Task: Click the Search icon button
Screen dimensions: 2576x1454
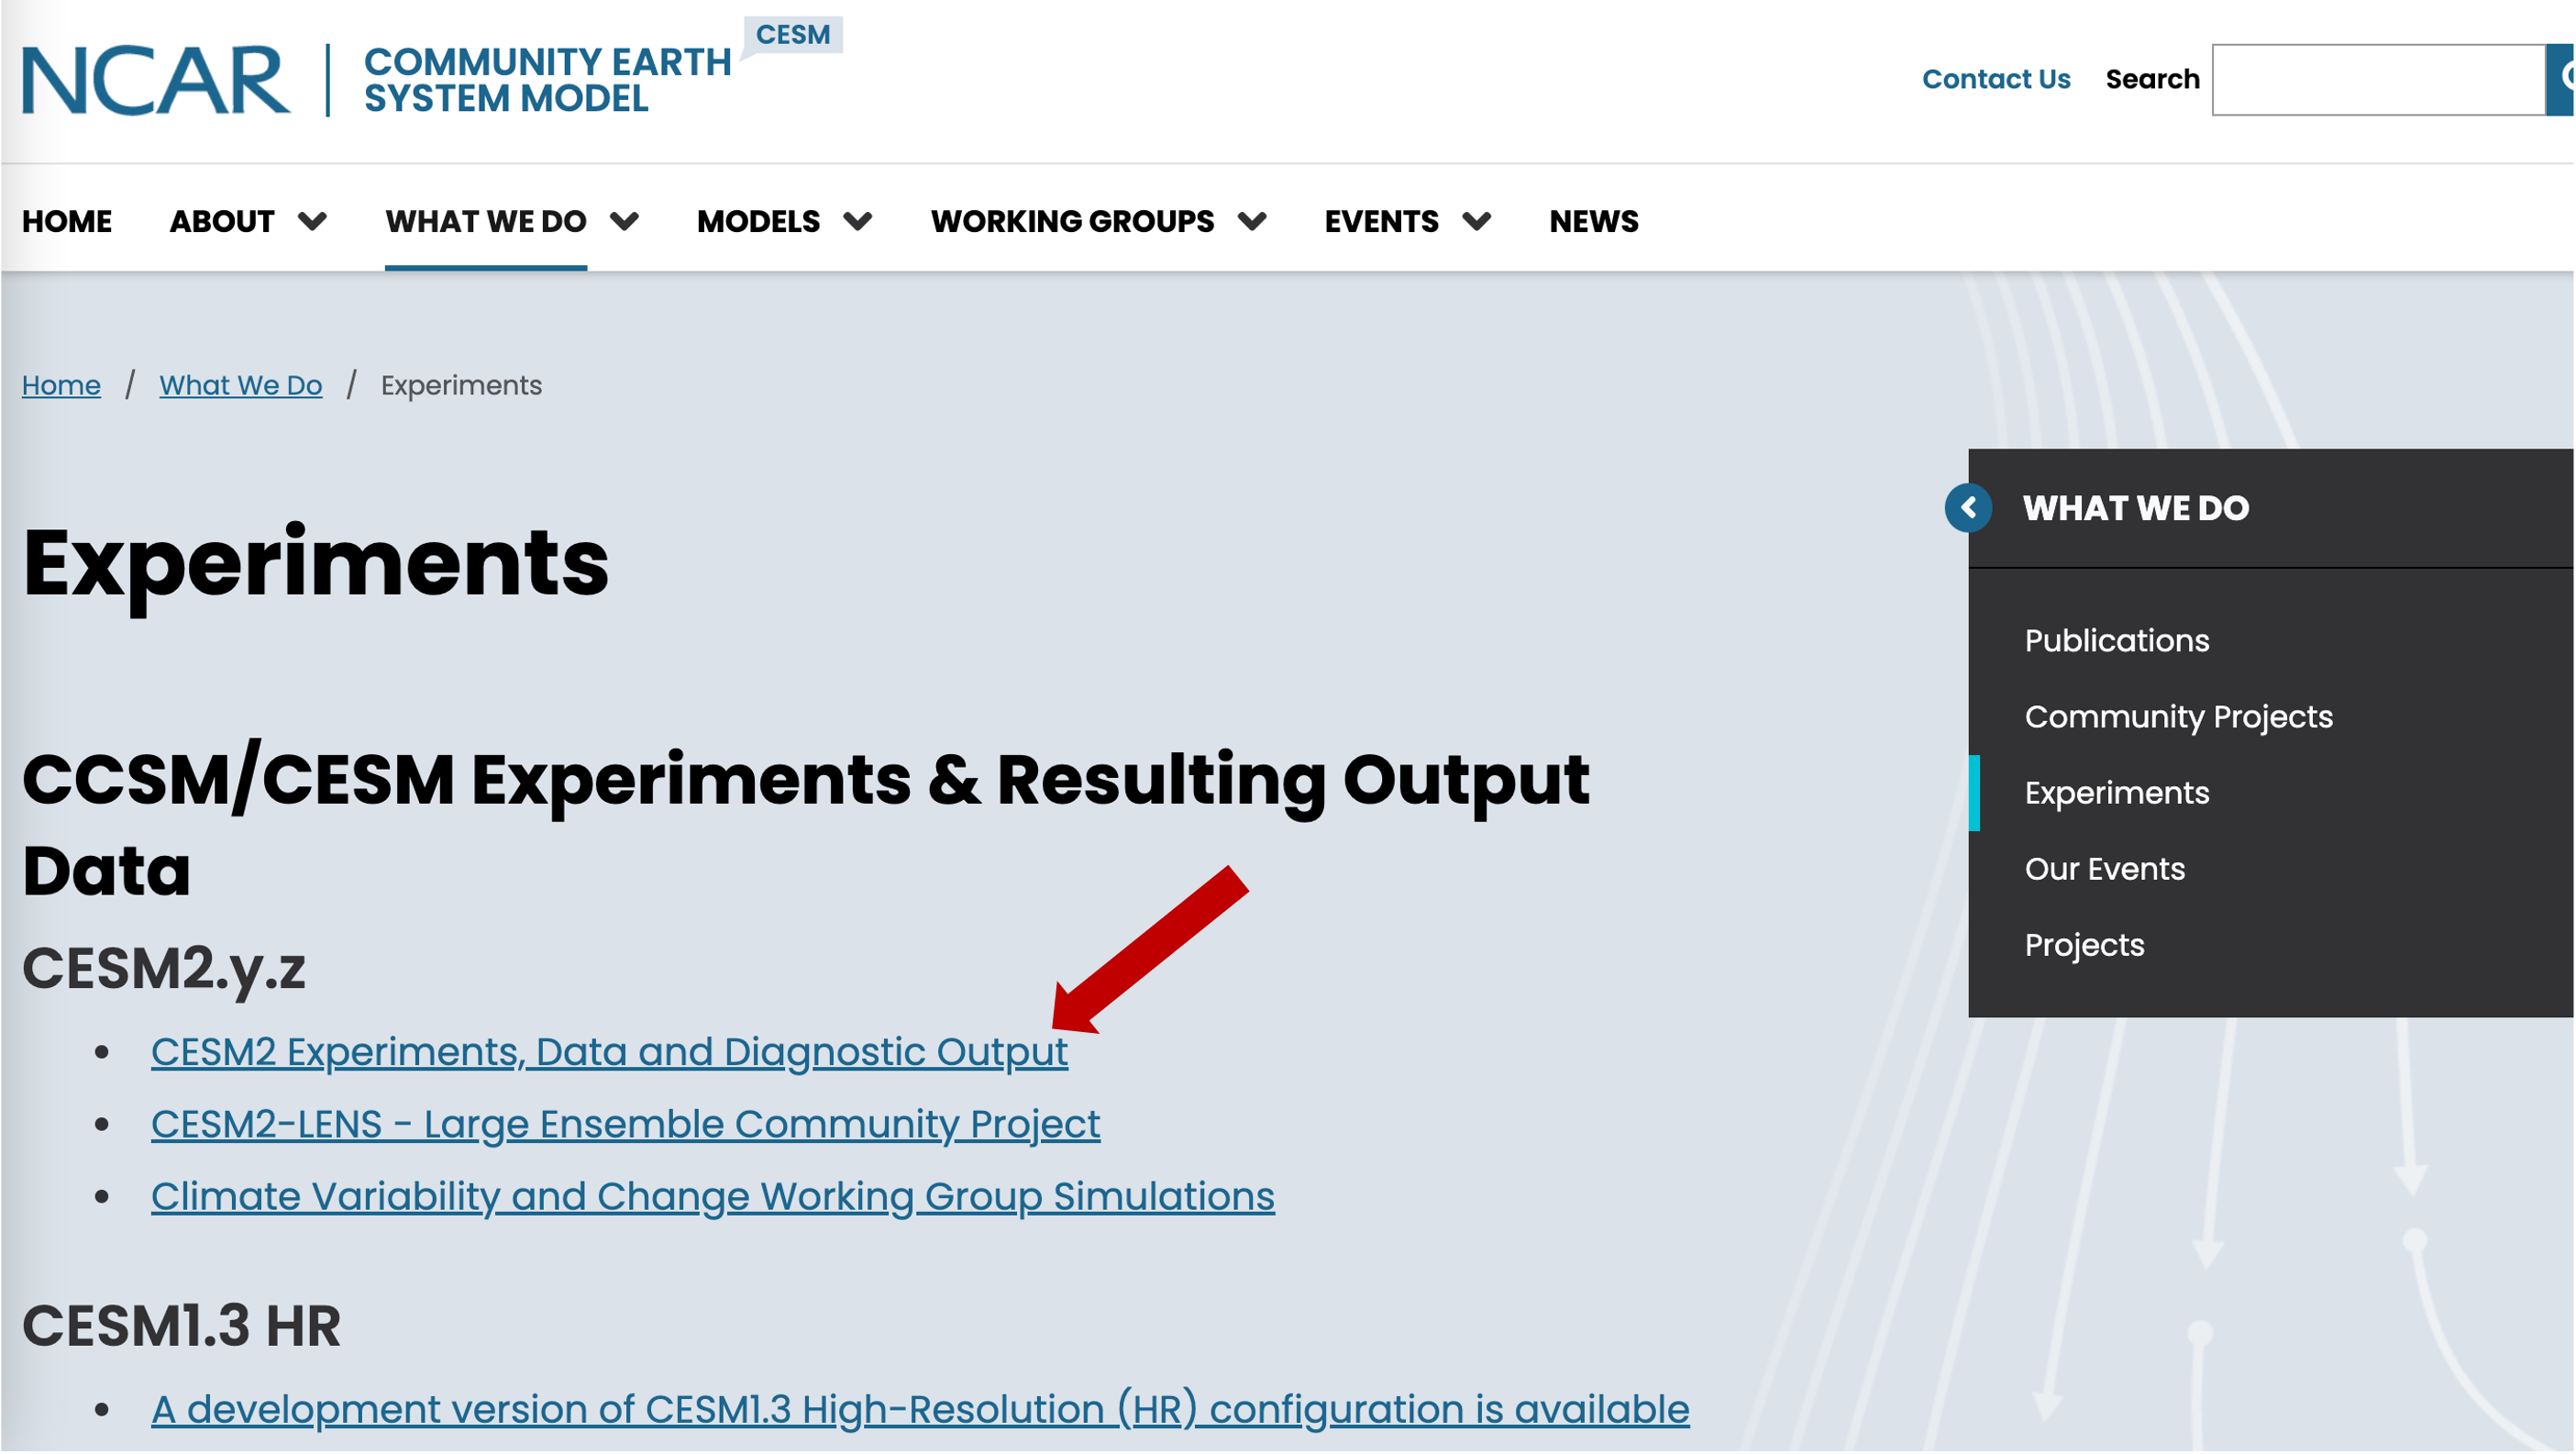Action: (x=2563, y=78)
